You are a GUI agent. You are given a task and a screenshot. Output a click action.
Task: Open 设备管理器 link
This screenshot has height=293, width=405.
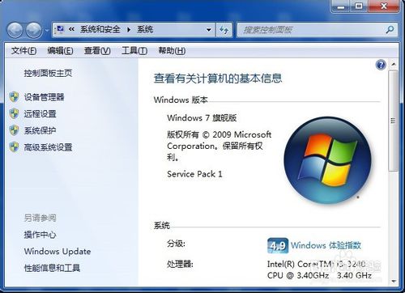(x=44, y=97)
